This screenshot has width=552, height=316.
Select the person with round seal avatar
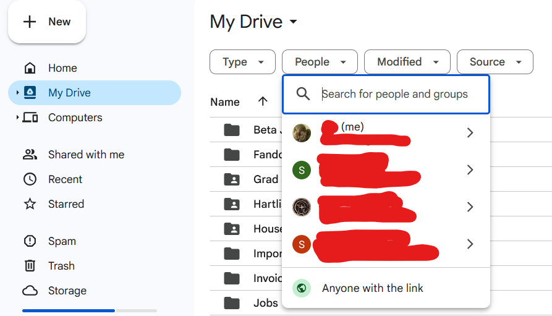click(386, 207)
